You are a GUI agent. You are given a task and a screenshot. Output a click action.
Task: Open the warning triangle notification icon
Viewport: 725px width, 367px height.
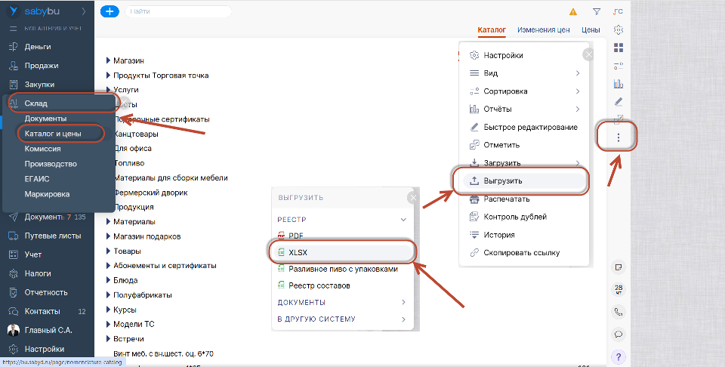tap(573, 12)
